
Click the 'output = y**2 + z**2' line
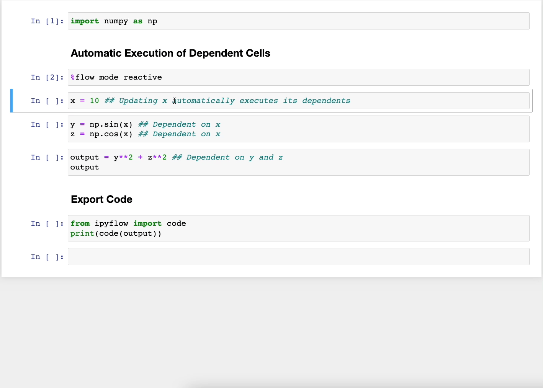(118, 157)
